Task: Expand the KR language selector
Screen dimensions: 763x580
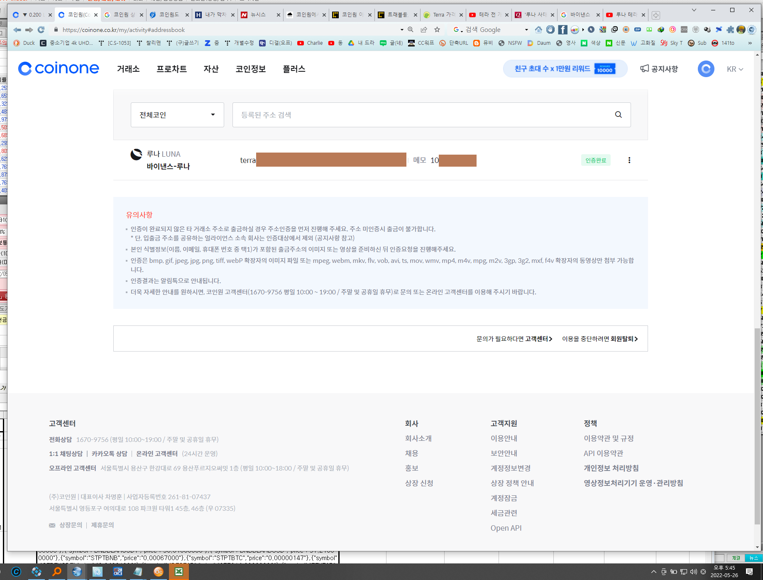Action: click(735, 69)
